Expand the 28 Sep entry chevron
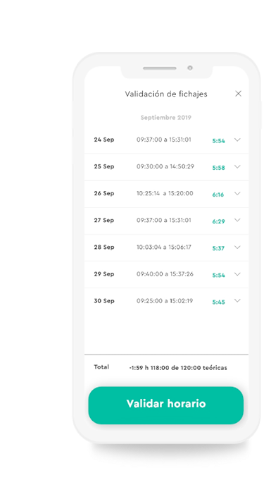264x499 pixels. pos(237,247)
